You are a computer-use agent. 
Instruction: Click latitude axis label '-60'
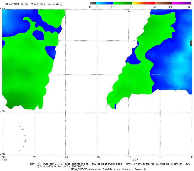point(2,154)
